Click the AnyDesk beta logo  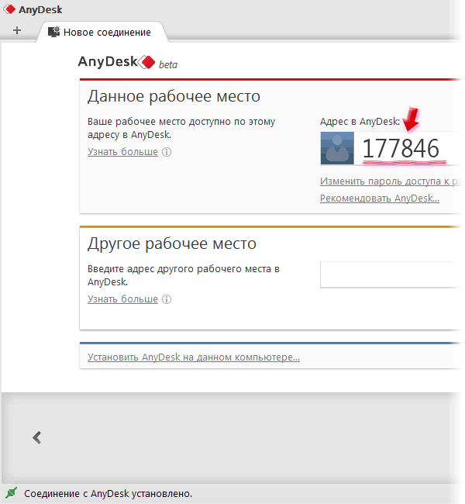pos(128,62)
